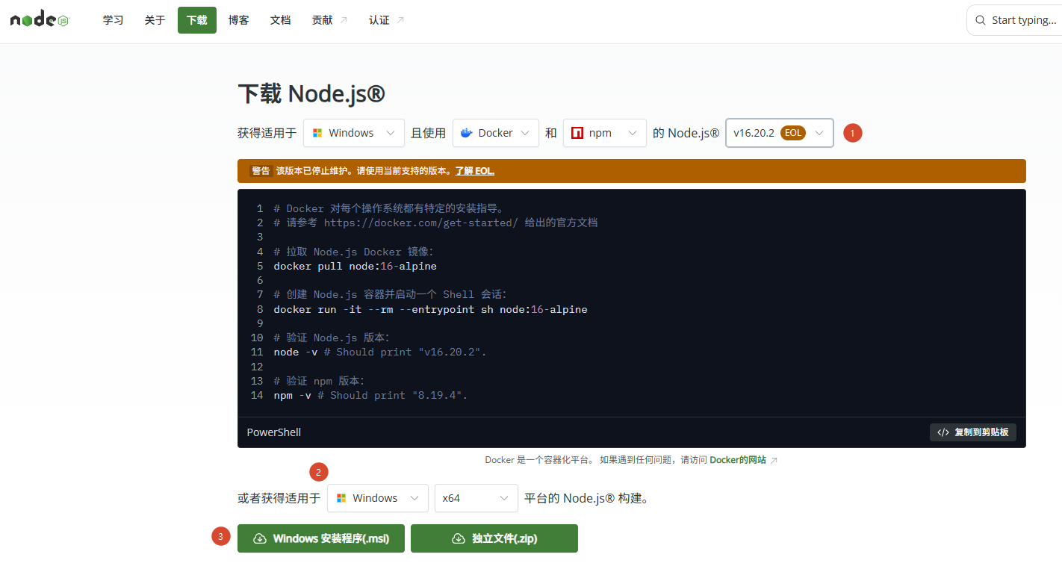Click the "# 拉取 Node.js Docker 镜像:" comment
Image resolution: width=1062 pixels, height=575 pixels.
353,252
